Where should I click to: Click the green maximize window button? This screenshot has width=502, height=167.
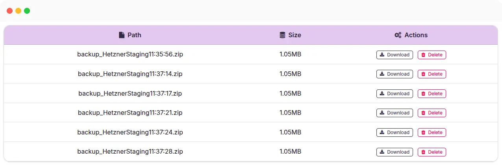[27, 11]
